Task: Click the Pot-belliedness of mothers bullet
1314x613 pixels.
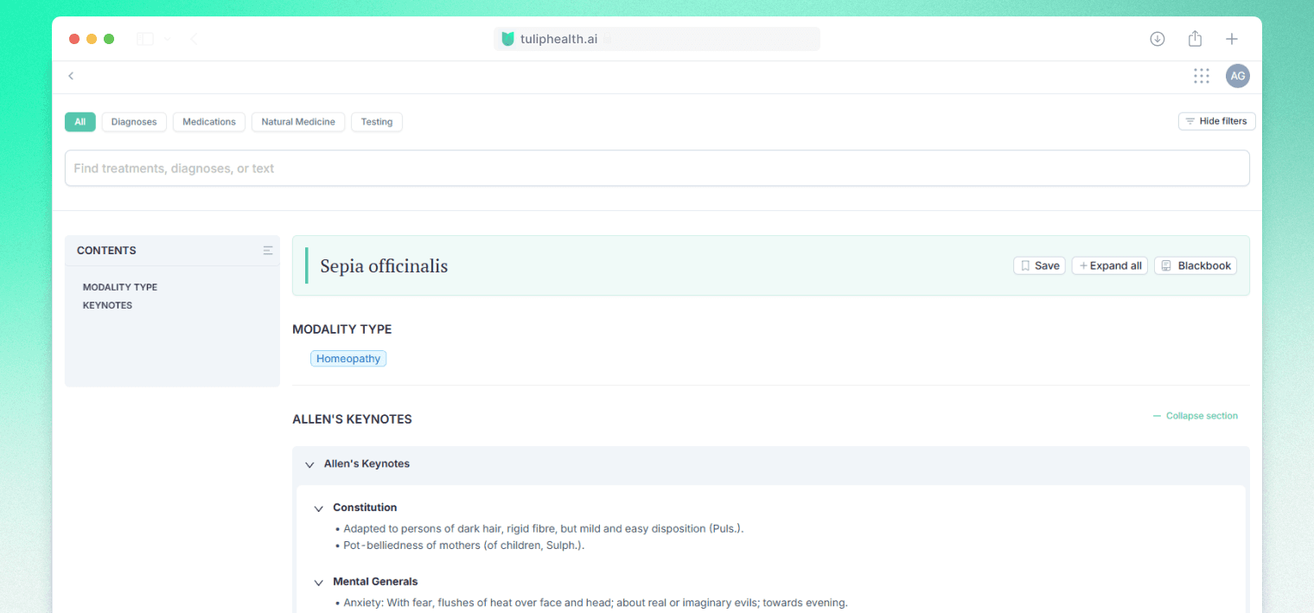Action: [x=463, y=546]
